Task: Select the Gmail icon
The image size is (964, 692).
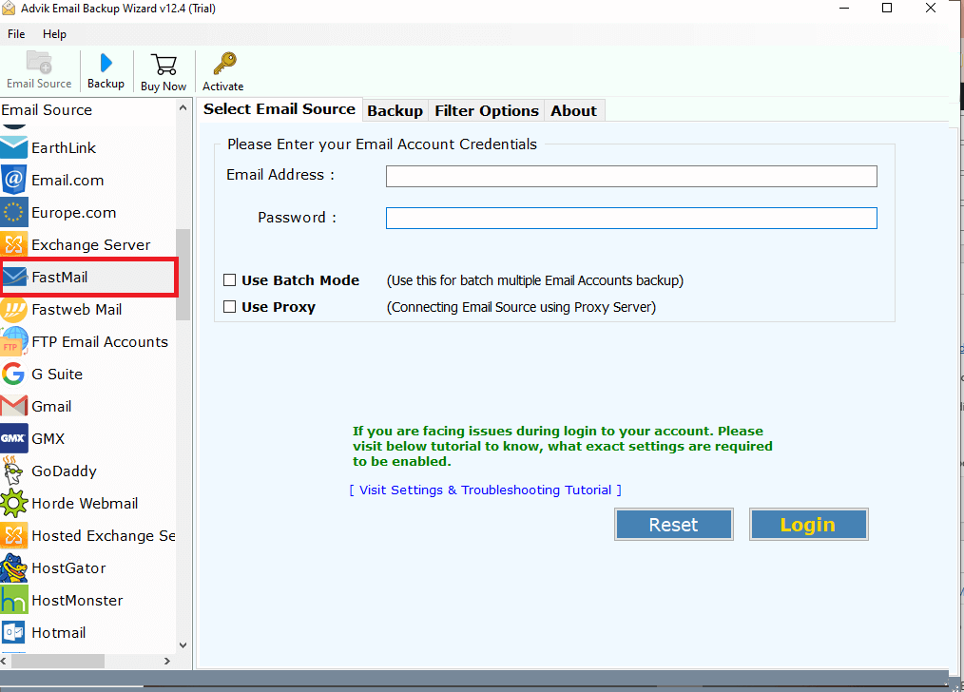Action: [x=14, y=406]
